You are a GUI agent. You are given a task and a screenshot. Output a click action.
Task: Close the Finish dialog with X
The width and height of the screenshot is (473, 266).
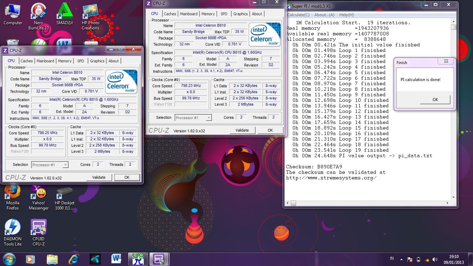[446, 61]
